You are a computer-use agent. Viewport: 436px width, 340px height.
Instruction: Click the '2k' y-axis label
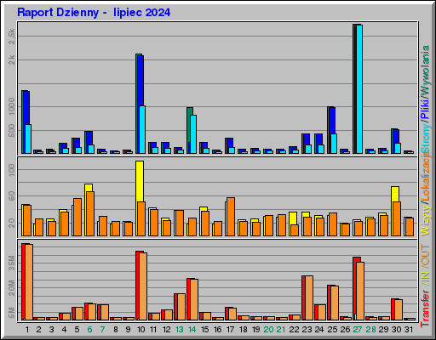(12, 59)
